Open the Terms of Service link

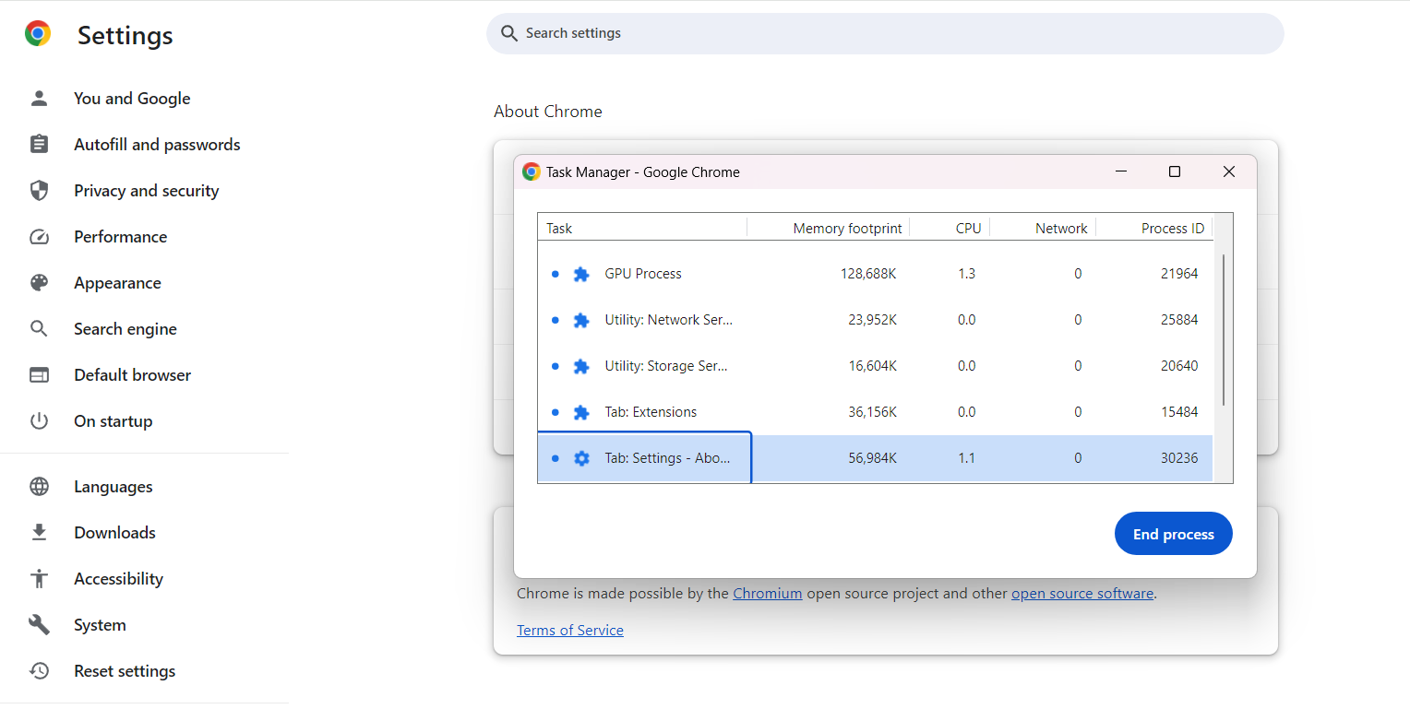click(569, 631)
